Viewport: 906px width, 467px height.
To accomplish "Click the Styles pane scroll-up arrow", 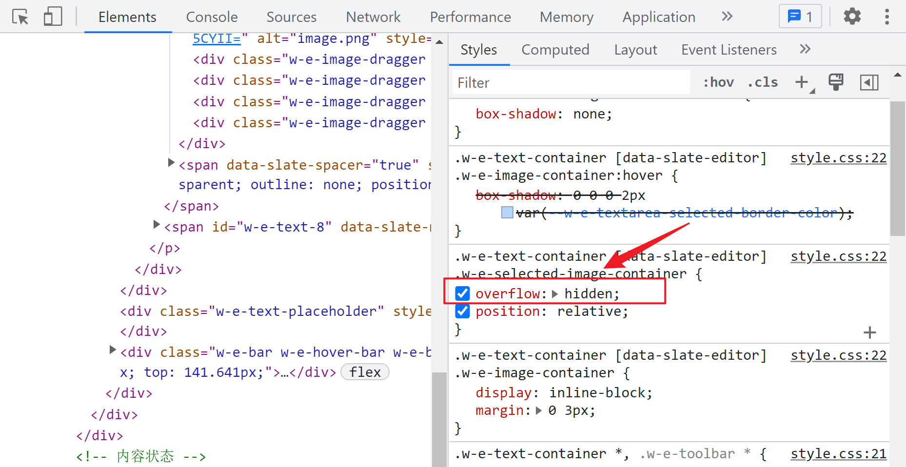I will point(898,75).
